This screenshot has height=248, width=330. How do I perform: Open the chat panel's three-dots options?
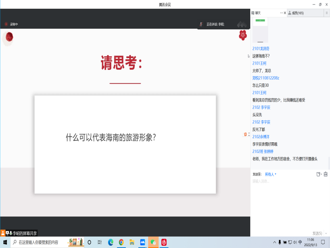pos(282,13)
